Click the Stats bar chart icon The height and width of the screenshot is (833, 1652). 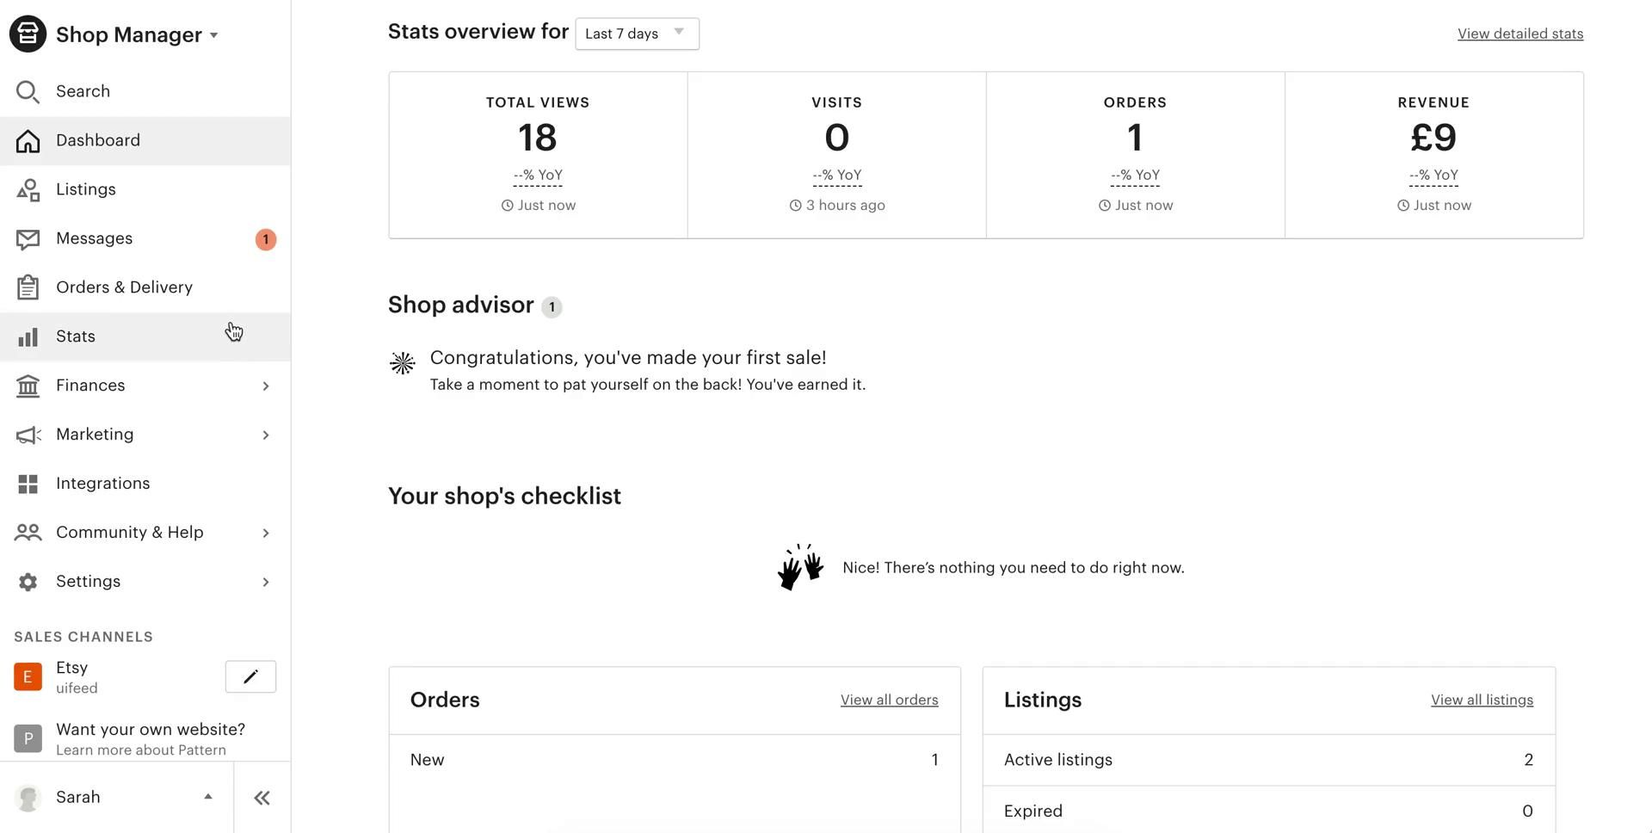28,337
